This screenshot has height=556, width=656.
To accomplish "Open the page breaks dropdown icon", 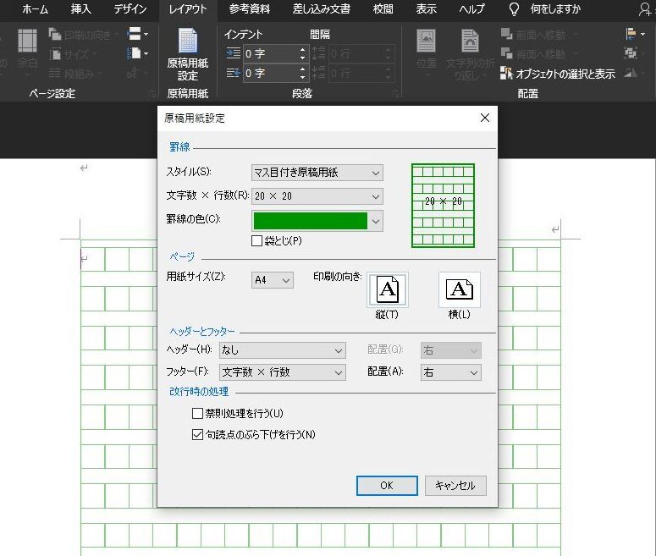I will (138, 34).
